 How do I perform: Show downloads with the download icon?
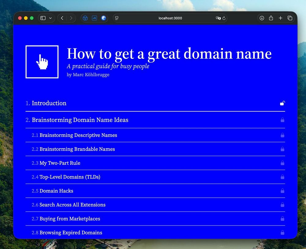[262, 18]
